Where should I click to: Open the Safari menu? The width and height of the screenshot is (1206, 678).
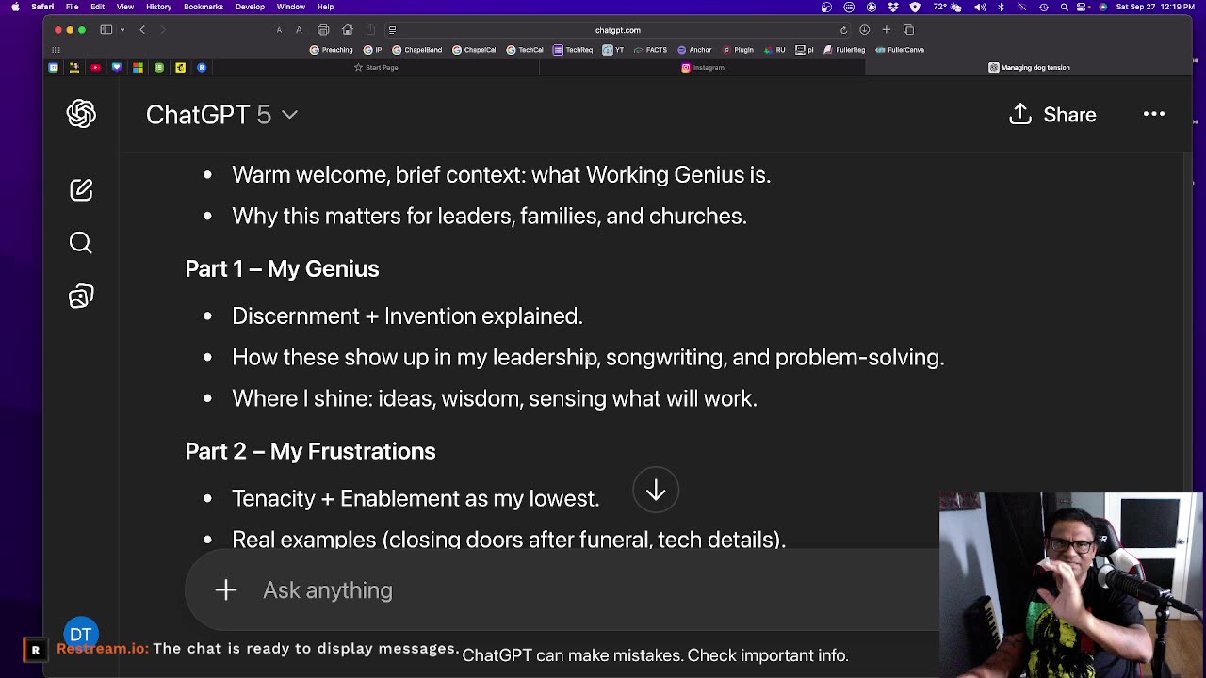point(42,7)
